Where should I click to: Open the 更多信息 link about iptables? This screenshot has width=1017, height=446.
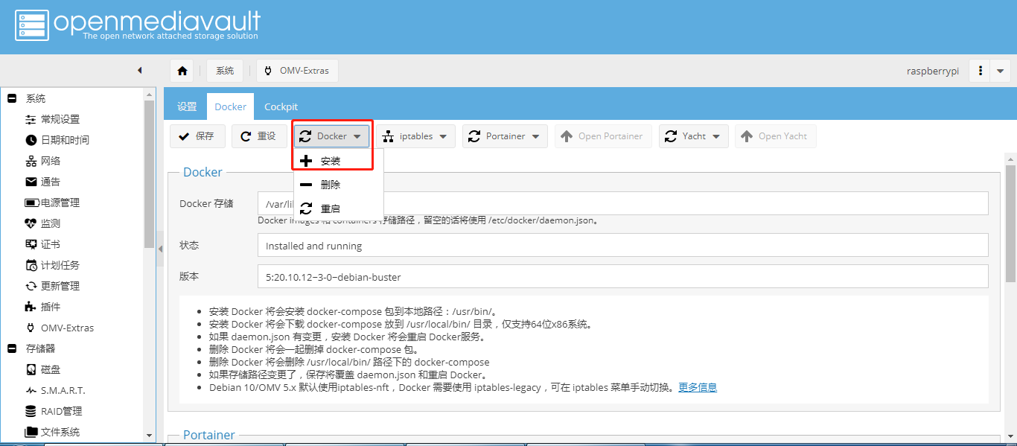tap(697, 386)
